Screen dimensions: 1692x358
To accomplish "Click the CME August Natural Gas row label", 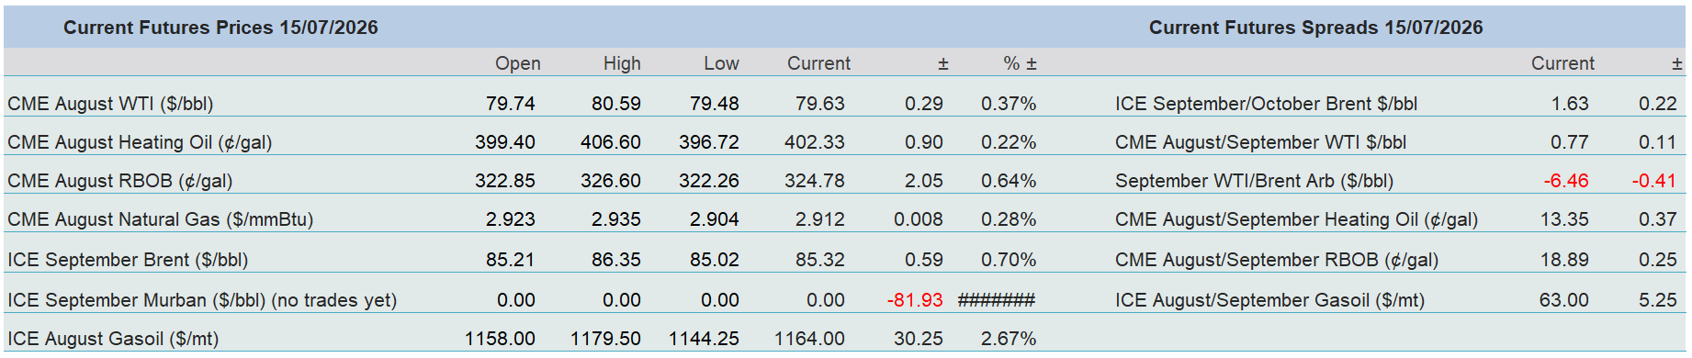I will [160, 219].
